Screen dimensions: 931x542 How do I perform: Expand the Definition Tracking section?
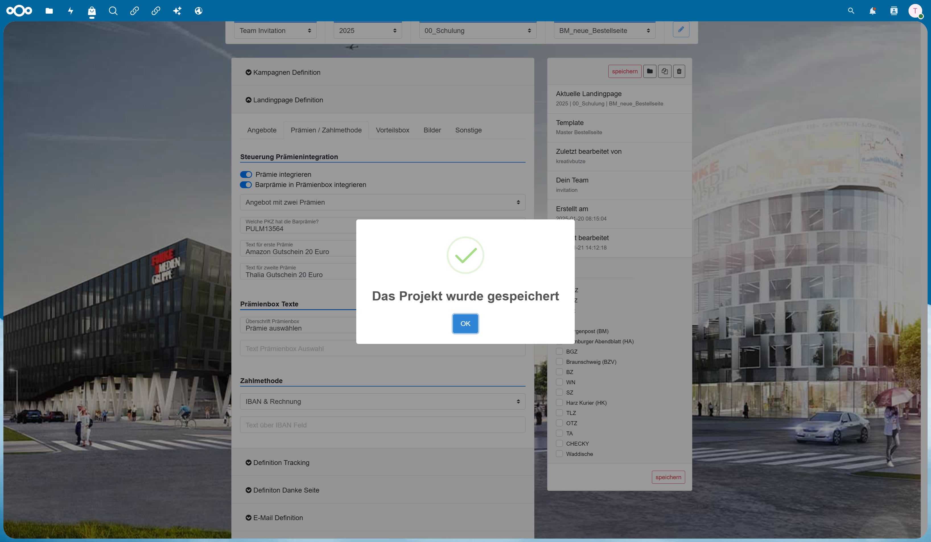click(277, 463)
